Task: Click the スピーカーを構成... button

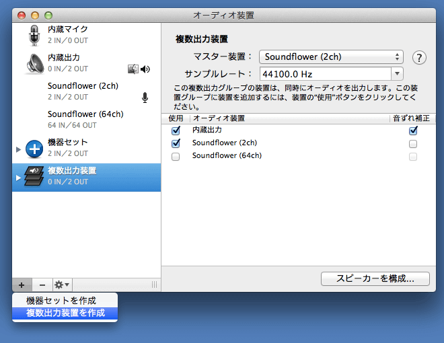Action: point(375,278)
